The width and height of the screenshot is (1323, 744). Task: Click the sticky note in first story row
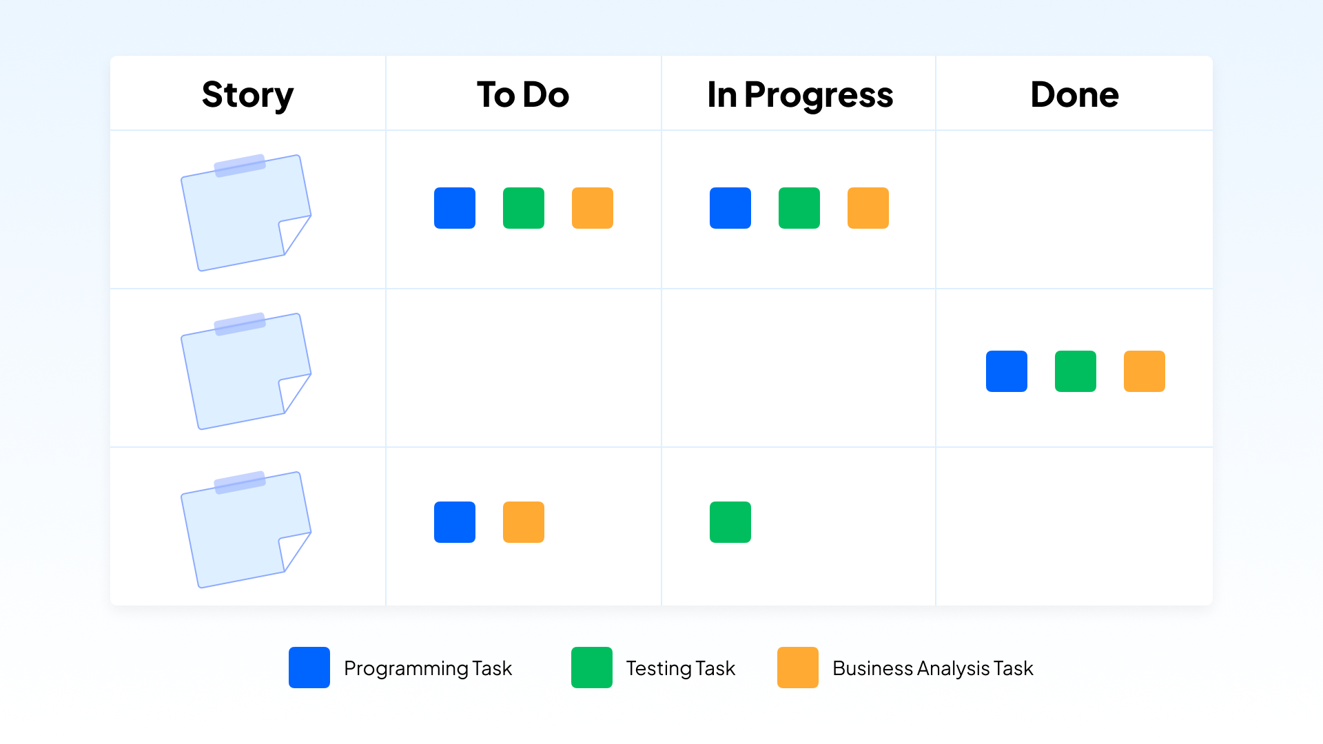246,212
